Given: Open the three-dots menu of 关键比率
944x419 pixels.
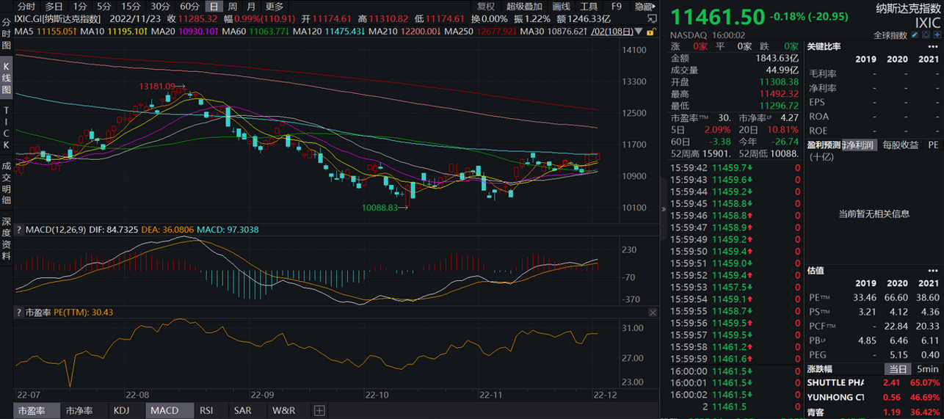Looking at the screenshot, I should click(x=934, y=46).
